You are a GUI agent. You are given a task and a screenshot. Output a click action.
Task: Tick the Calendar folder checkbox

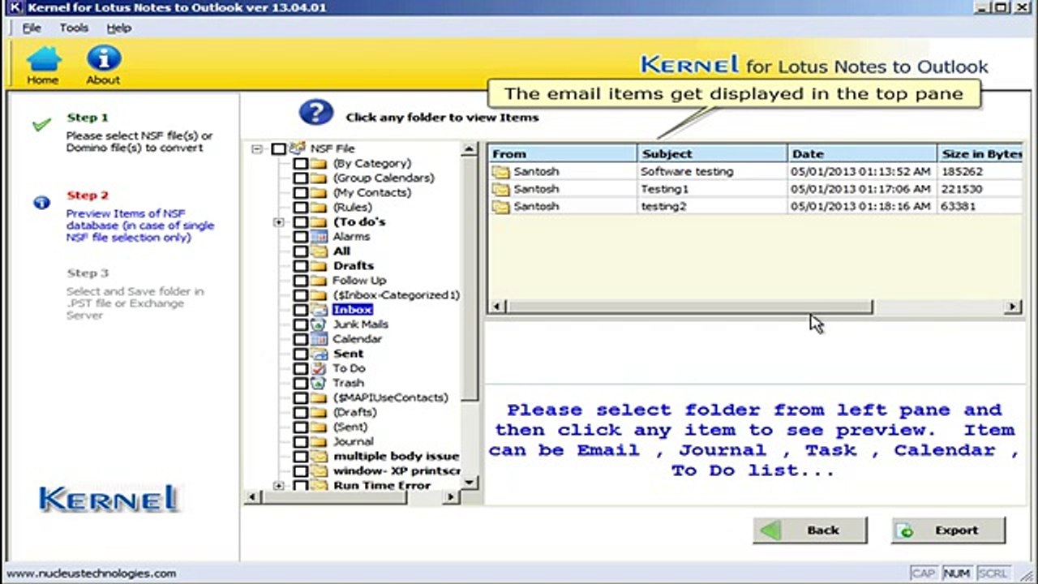301,338
